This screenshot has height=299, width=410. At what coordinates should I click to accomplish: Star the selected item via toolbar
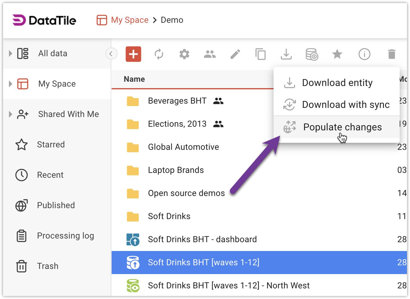(337, 54)
